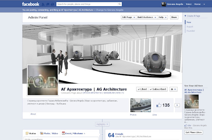This screenshot has height=140, width=212.
Task: Click the Show button in Admin Panel
Action: (174, 17)
